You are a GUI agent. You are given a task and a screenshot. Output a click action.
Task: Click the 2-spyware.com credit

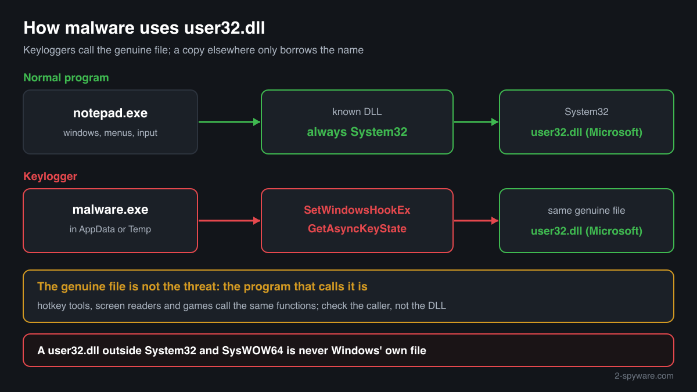point(644,376)
